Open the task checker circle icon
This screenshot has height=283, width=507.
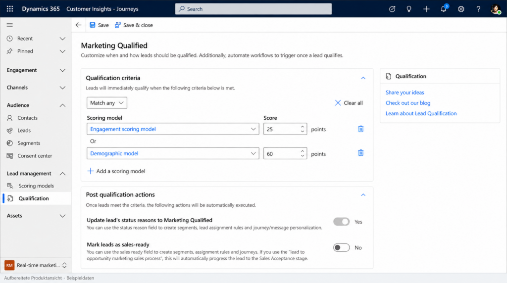click(x=392, y=9)
